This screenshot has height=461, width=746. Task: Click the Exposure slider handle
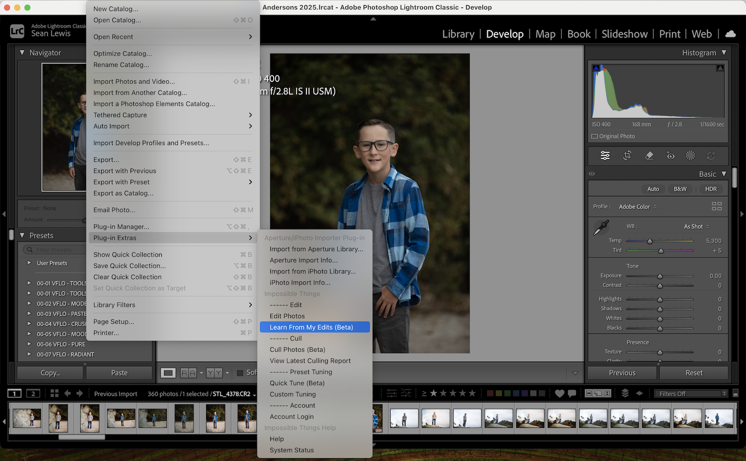(x=660, y=276)
